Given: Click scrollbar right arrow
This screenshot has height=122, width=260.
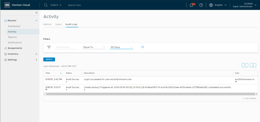Looking at the screenshot, I should pyautogui.click(x=257, y=94).
